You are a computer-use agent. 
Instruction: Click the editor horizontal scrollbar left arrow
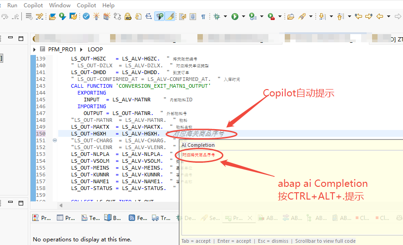coord(61,205)
